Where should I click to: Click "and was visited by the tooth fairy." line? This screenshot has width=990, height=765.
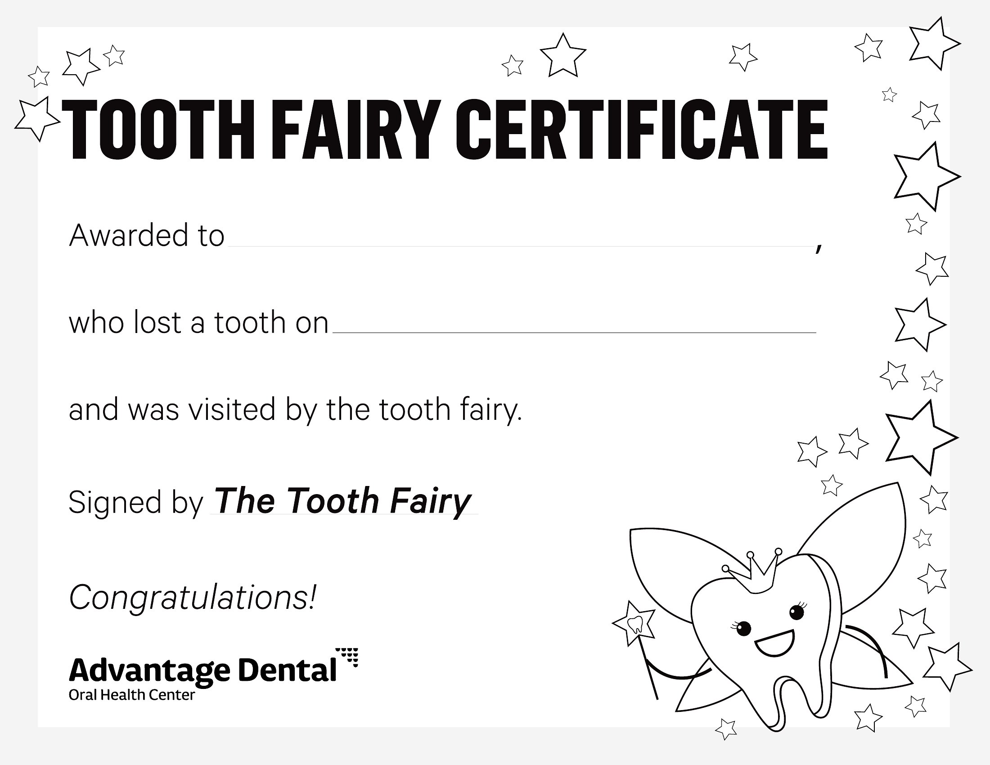296,409
